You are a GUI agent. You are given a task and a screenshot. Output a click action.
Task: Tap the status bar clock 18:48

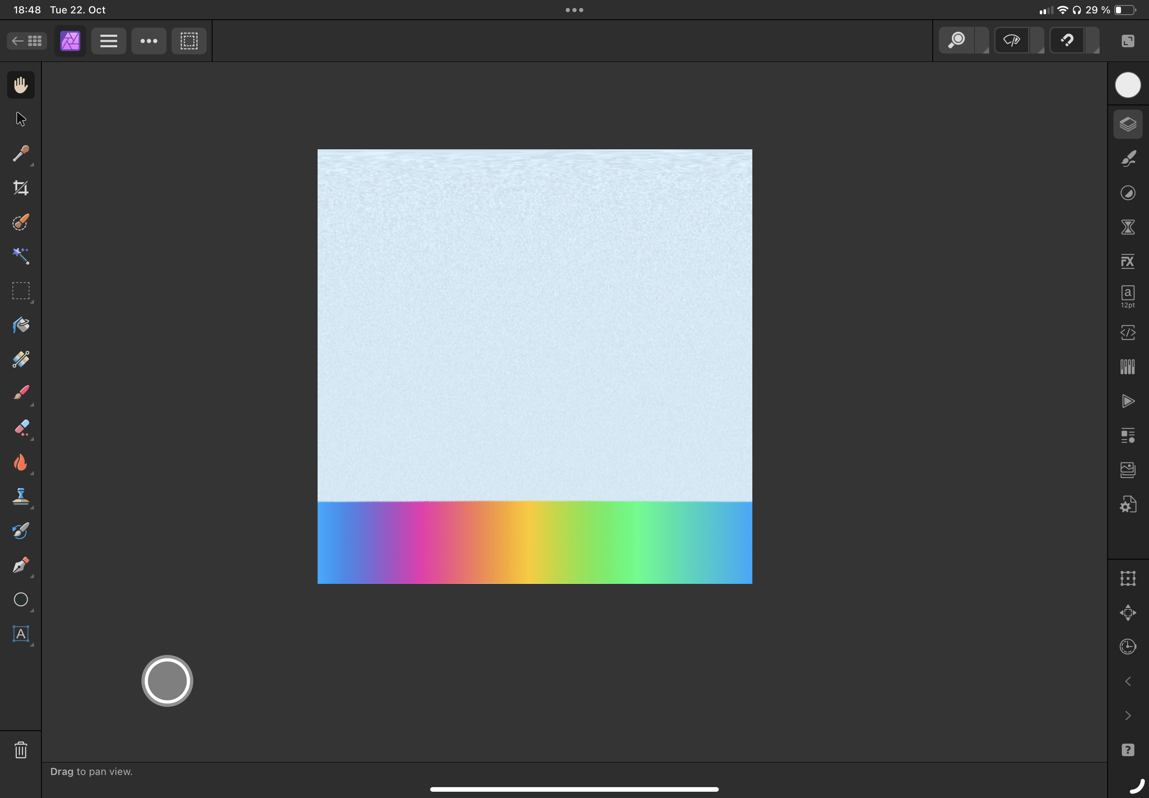click(27, 10)
